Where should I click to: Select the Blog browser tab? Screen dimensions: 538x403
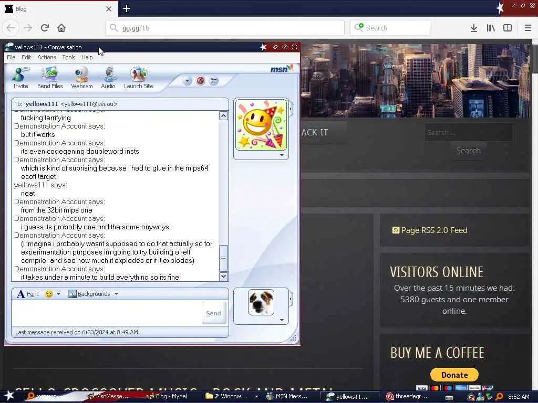click(x=59, y=9)
